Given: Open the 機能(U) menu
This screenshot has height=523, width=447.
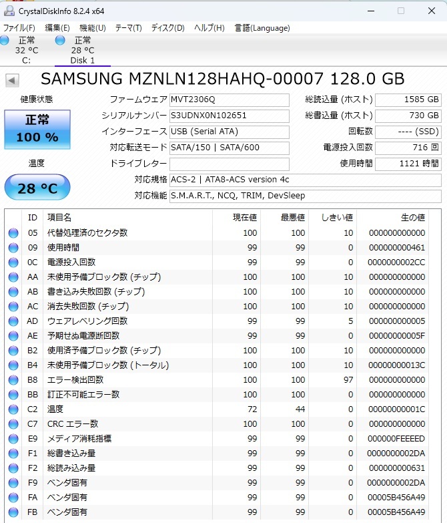Looking at the screenshot, I should point(93,27).
